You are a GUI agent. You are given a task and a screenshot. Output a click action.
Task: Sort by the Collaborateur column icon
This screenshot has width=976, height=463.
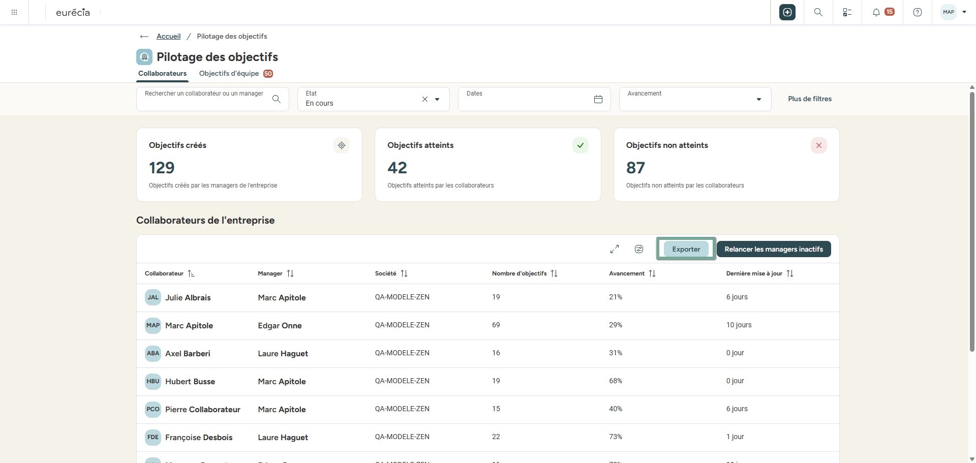coord(191,273)
